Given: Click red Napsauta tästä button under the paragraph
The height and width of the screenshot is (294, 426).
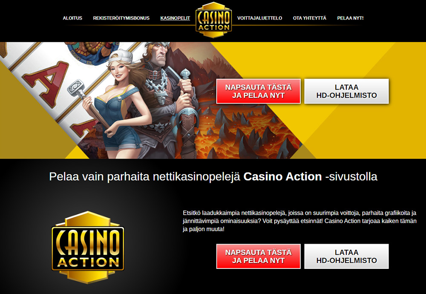Looking at the screenshot, I should pyautogui.click(x=259, y=256).
